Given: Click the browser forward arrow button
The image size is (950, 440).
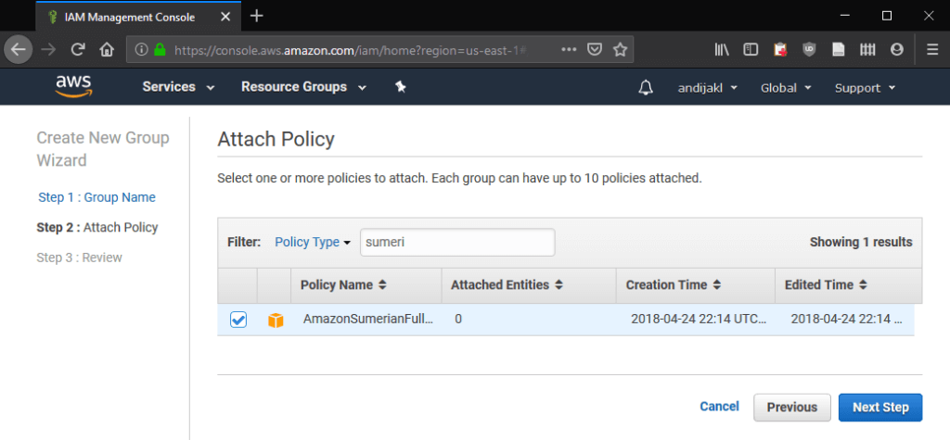Looking at the screenshot, I should click(x=48, y=50).
